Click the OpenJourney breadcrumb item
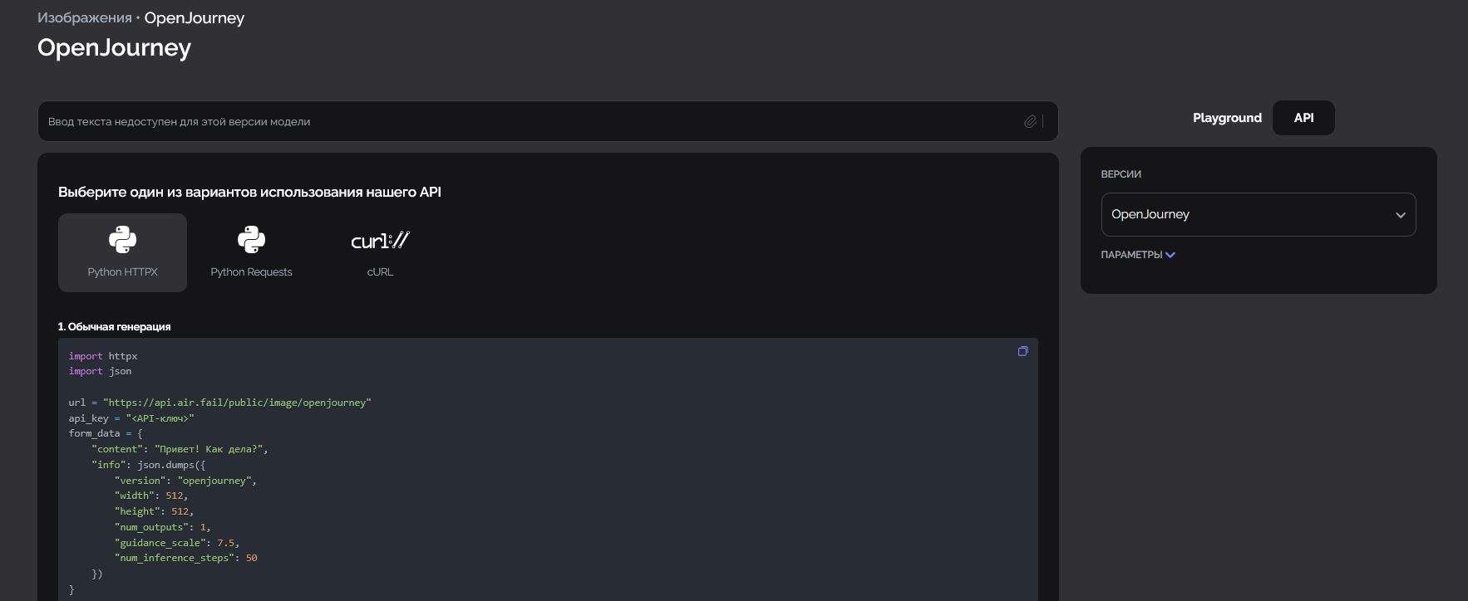This screenshot has height=601, width=1468. click(195, 18)
